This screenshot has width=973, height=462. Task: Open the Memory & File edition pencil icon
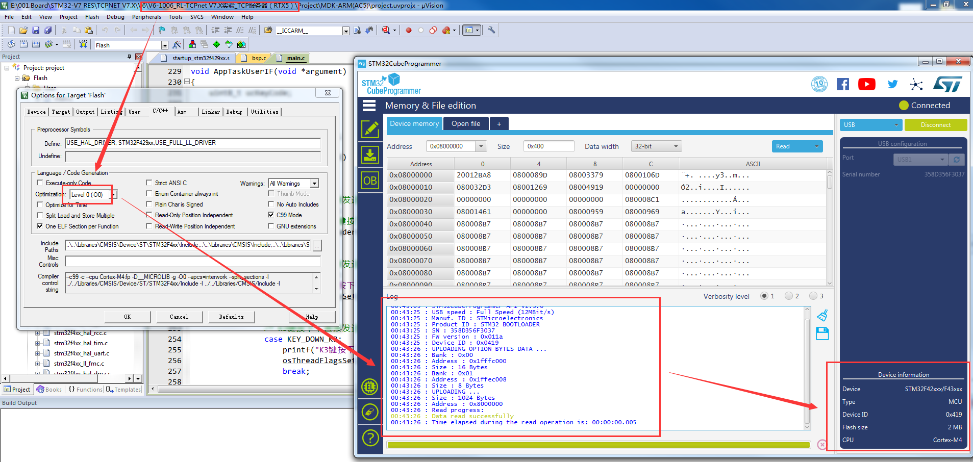(370, 130)
